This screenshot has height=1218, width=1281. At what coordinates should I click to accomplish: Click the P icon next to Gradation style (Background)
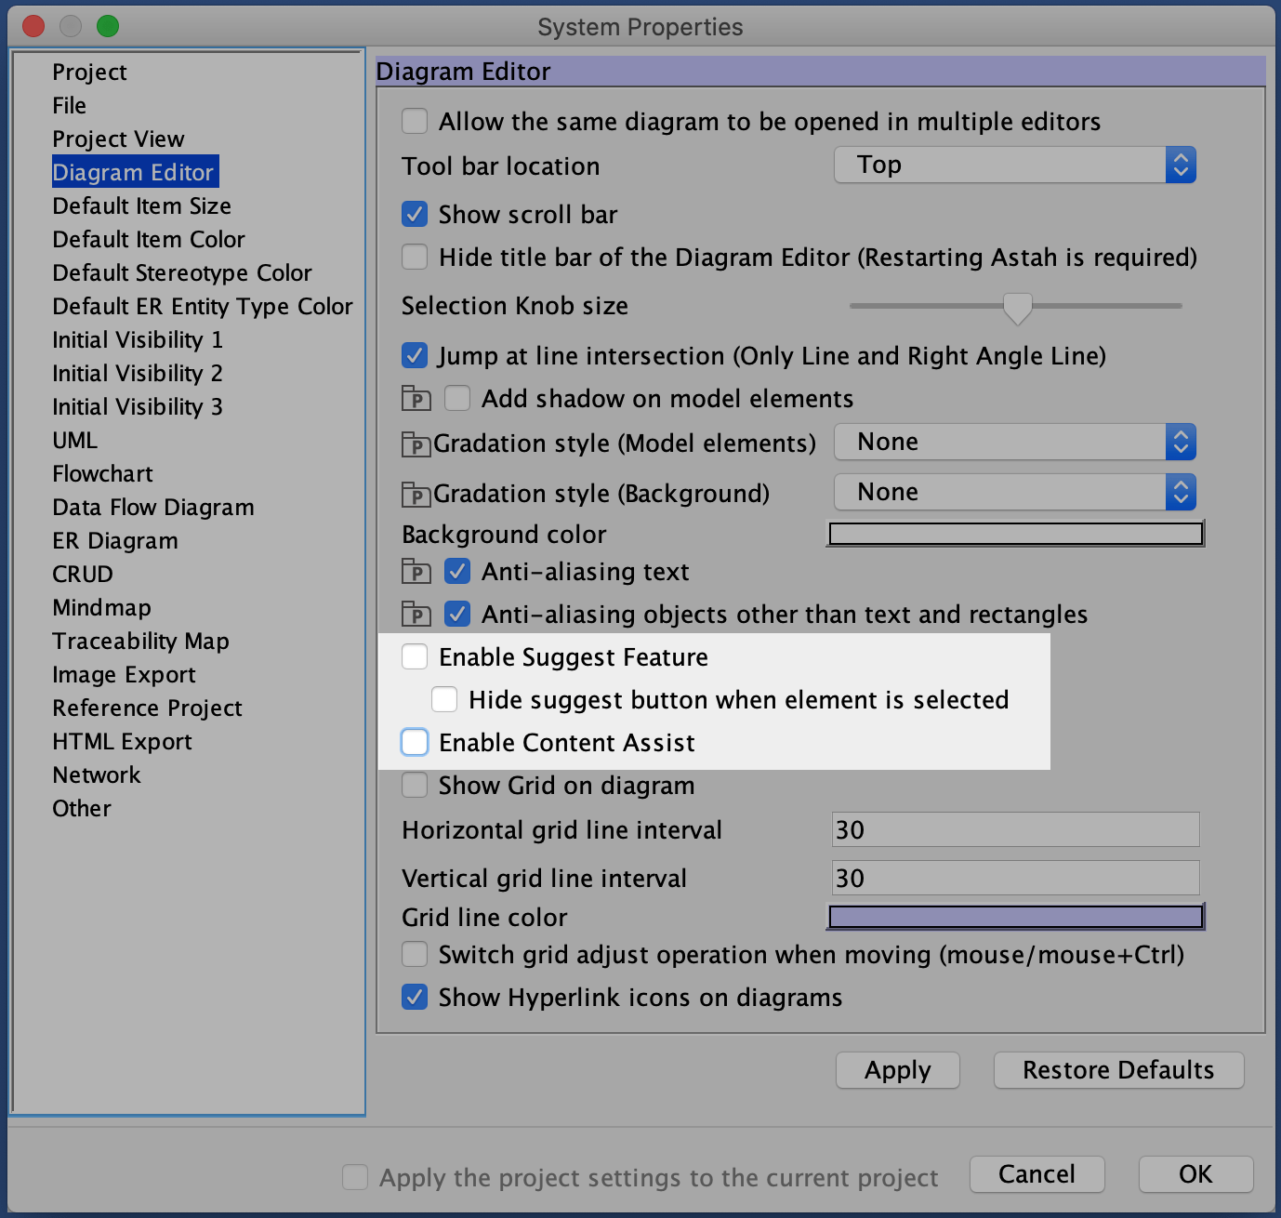point(416,494)
